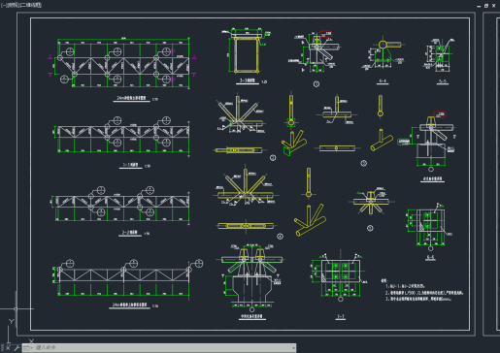Select the 2-2 section title text
The height and width of the screenshot is (353, 500).
point(130,233)
